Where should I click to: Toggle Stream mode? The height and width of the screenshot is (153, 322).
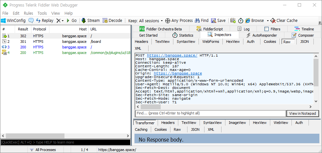tap(91, 21)
